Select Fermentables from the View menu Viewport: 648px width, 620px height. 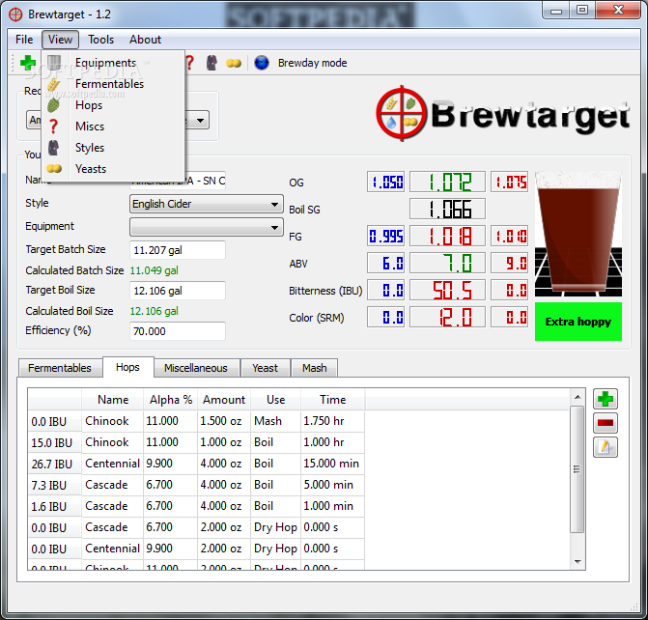[109, 84]
